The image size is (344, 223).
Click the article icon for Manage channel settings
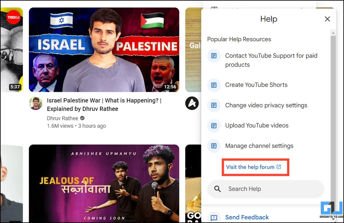point(214,146)
